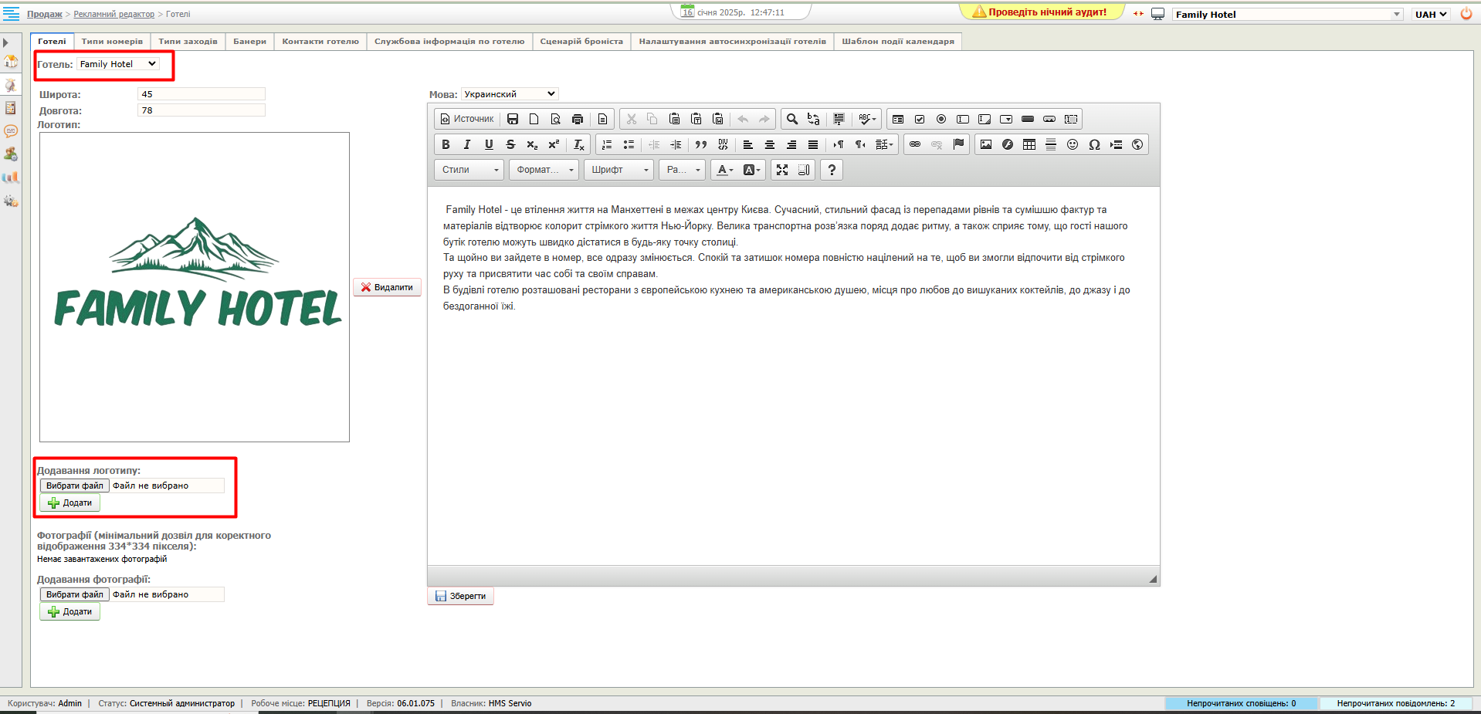Click the print icon in the editor
Viewport: 1481px width, 714px height.
click(x=578, y=119)
